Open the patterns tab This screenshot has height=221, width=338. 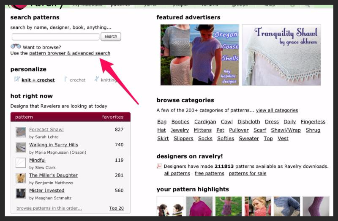[120, 5]
